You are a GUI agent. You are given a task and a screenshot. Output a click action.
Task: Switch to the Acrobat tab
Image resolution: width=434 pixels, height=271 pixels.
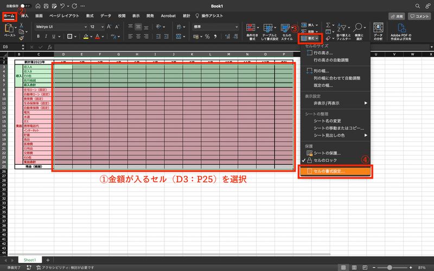168,16
